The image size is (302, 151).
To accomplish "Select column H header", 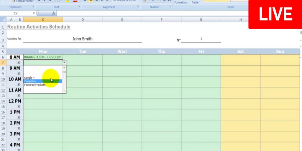I will [x=234, y=19].
